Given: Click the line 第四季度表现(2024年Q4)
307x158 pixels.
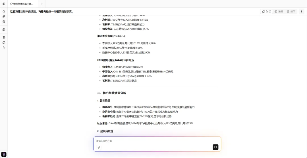Looking at the screenshot, I should click(x=112, y=36).
